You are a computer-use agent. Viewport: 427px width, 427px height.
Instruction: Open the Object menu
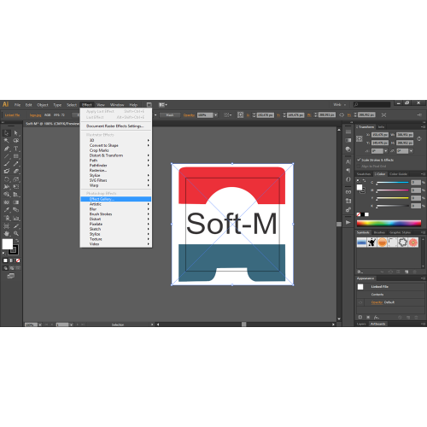[x=43, y=105]
